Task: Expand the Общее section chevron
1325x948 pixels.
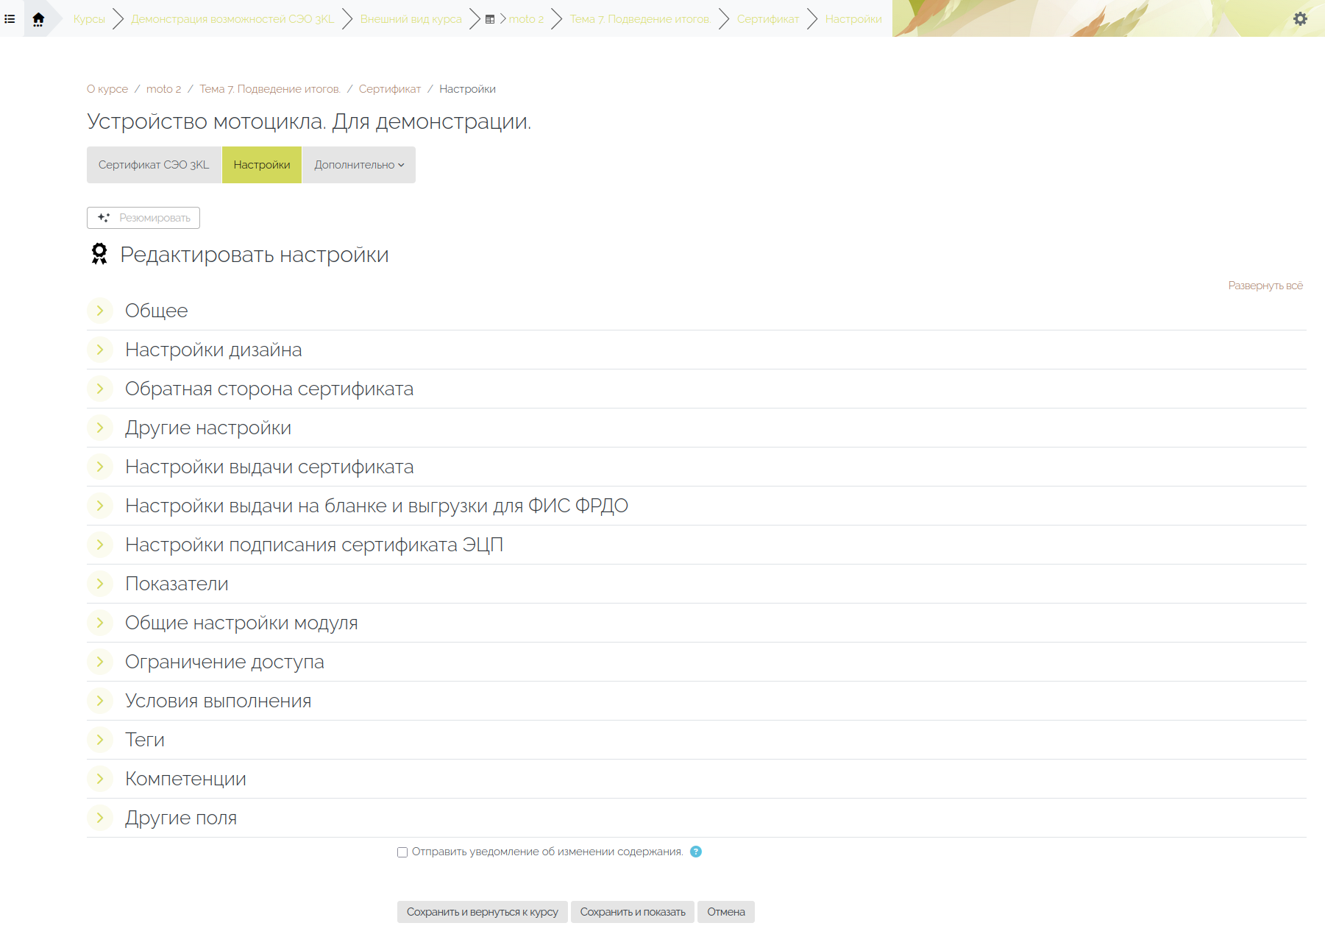Action: (x=100, y=311)
